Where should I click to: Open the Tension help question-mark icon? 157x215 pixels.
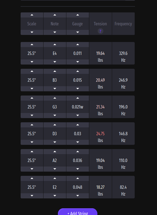[x=101, y=31]
